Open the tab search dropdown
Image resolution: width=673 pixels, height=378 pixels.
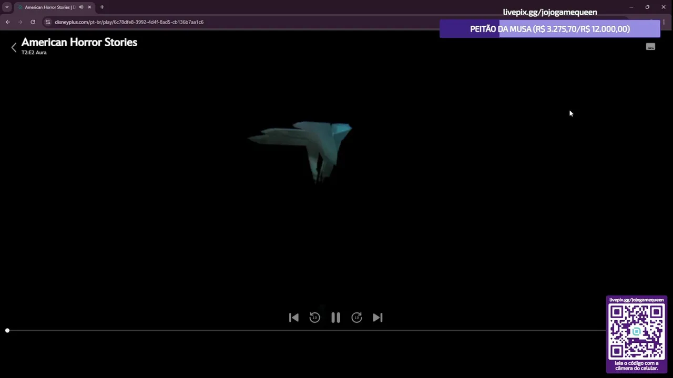pyautogui.click(x=7, y=7)
